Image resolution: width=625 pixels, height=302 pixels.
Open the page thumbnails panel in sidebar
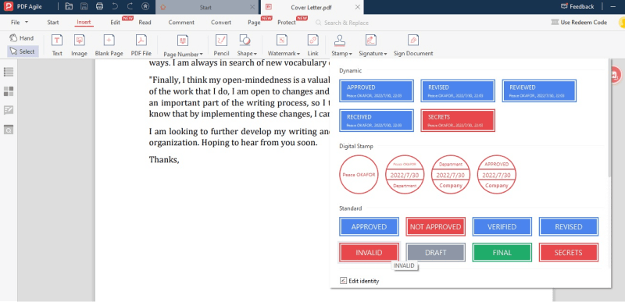coord(9,91)
